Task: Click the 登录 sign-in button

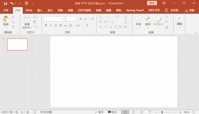Action: pyautogui.click(x=152, y=3)
